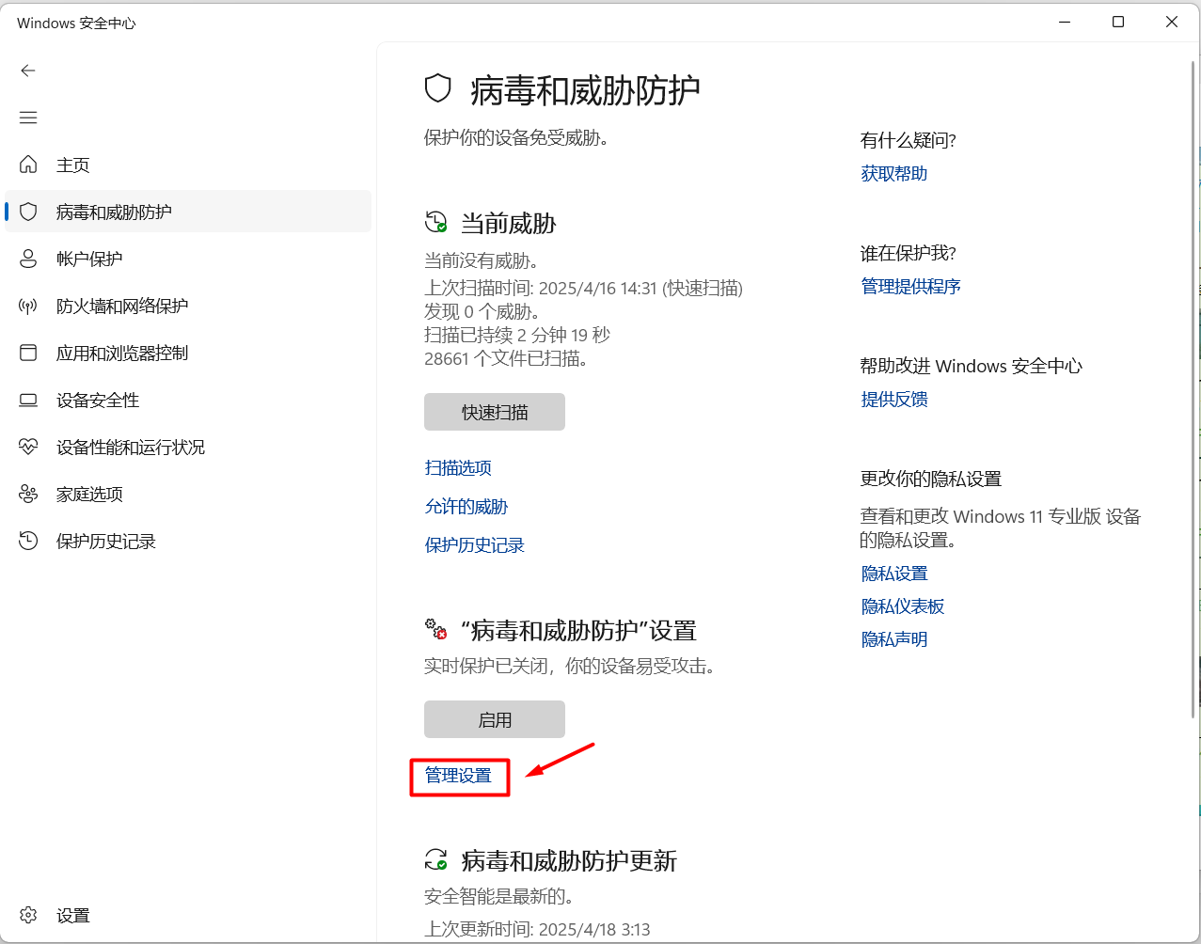Open 应用和浏览器控制 page
The height and width of the screenshot is (944, 1201).
coord(188,353)
